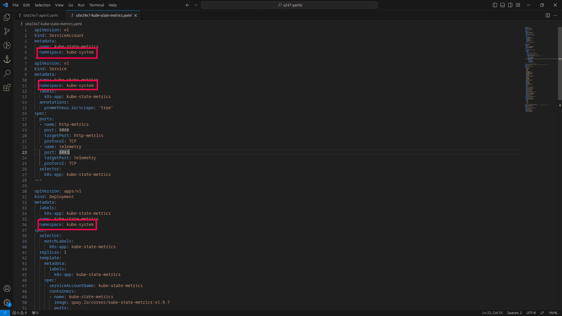This screenshot has width=562, height=316.
Task: Open the Manage gear icon
Action: click(x=7, y=303)
